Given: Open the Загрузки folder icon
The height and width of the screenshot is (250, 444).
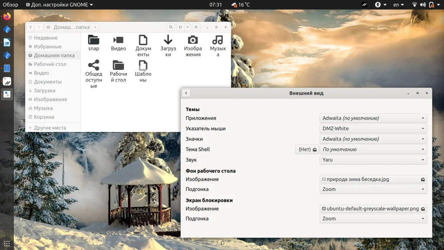Looking at the screenshot, I should click(168, 40).
